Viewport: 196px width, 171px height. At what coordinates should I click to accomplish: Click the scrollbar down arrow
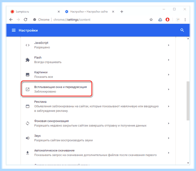(x=188, y=163)
